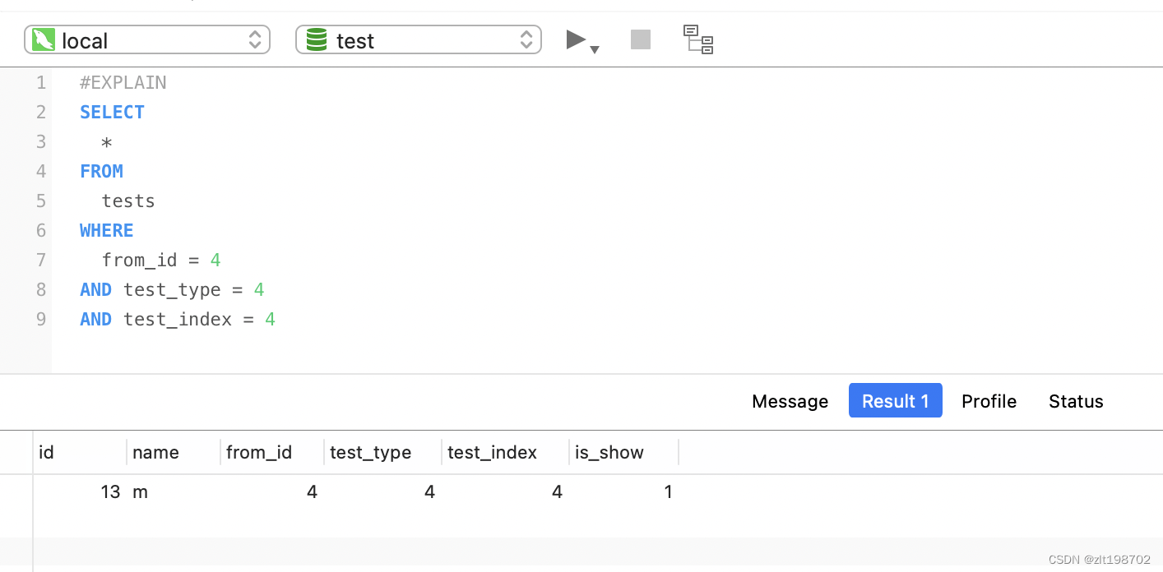Click the Run query play icon
The width and height of the screenshot is (1163, 572).
pyautogui.click(x=576, y=39)
